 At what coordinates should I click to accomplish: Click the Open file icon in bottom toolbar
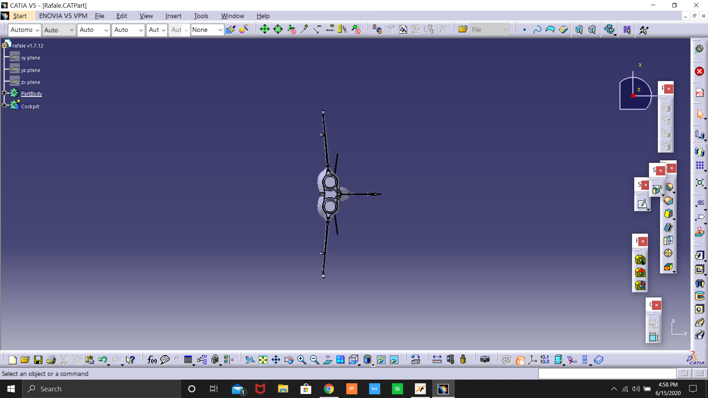coord(25,360)
